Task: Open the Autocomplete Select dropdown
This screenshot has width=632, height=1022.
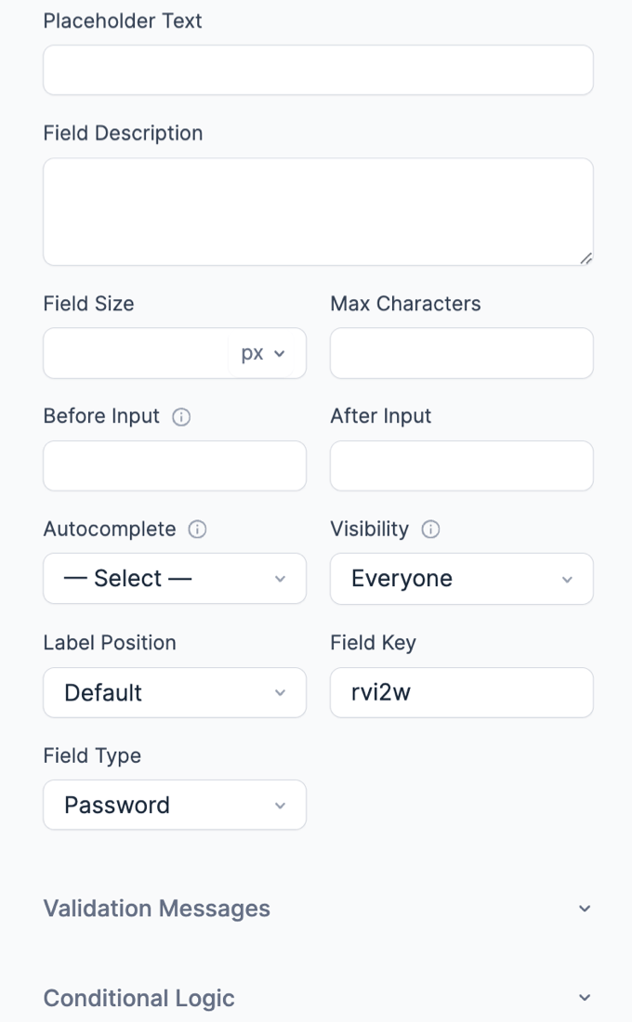Action: point(175,578)
